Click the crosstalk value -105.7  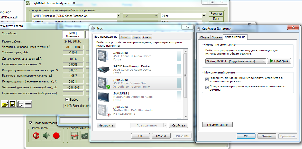pyautogui.click(x=73, y=76)
